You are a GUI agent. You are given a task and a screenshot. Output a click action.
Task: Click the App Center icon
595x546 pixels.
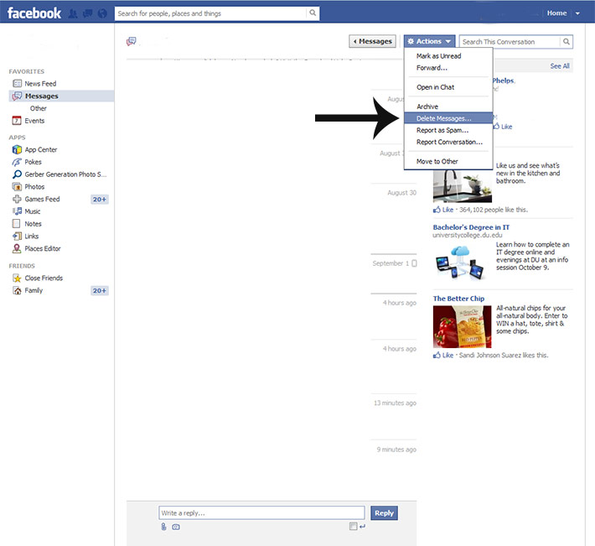(x=17, y=149)
